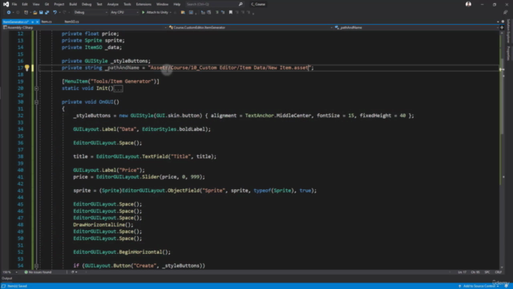The height and width of the screenshot is (289, 513).
Task: Open the Any CPU platform dropdown
Action: (124, 13)
